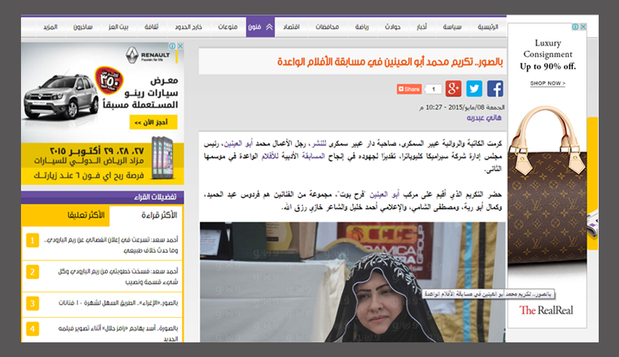Switch to الأكثر تعليقا tab
The width and height of the screenshot is (619, 357).
pos(87,214)
